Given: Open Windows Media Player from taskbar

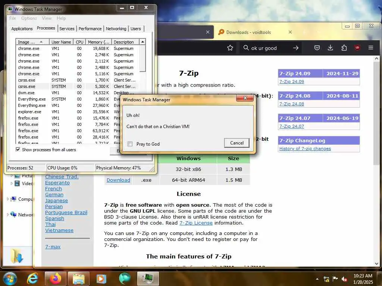Looking at the screenshot, I should point(101,279).
